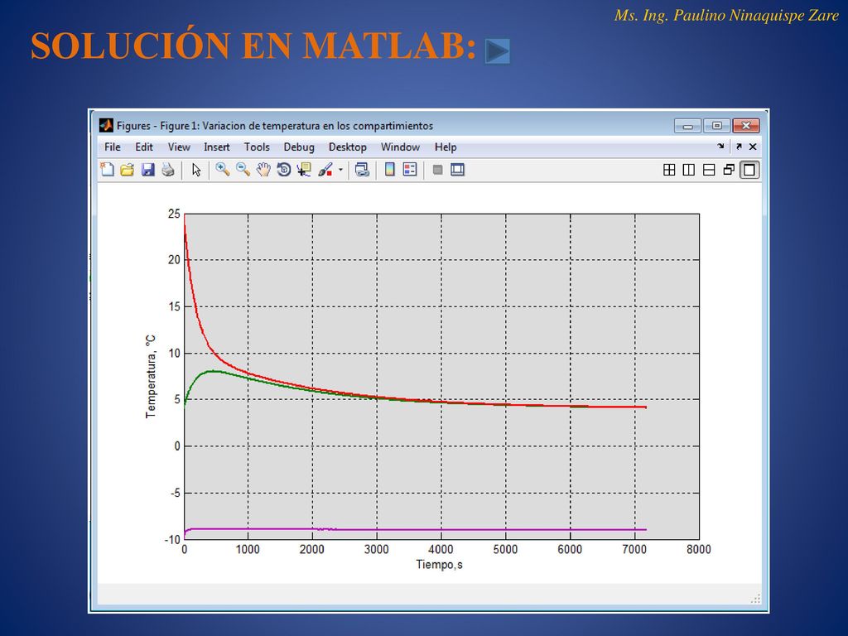The image size is (848, 636).
Task: Choose the left/right split layout icon
Action: click(688, 170)
